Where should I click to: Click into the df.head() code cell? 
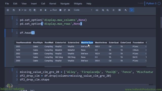point(27,33)
